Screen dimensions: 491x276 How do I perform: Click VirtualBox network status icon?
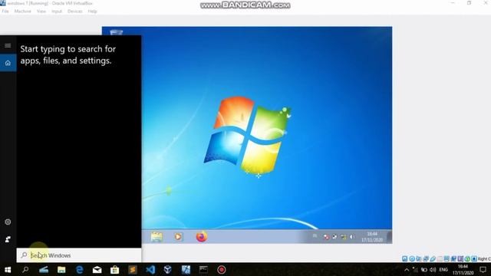pos(426,258)
